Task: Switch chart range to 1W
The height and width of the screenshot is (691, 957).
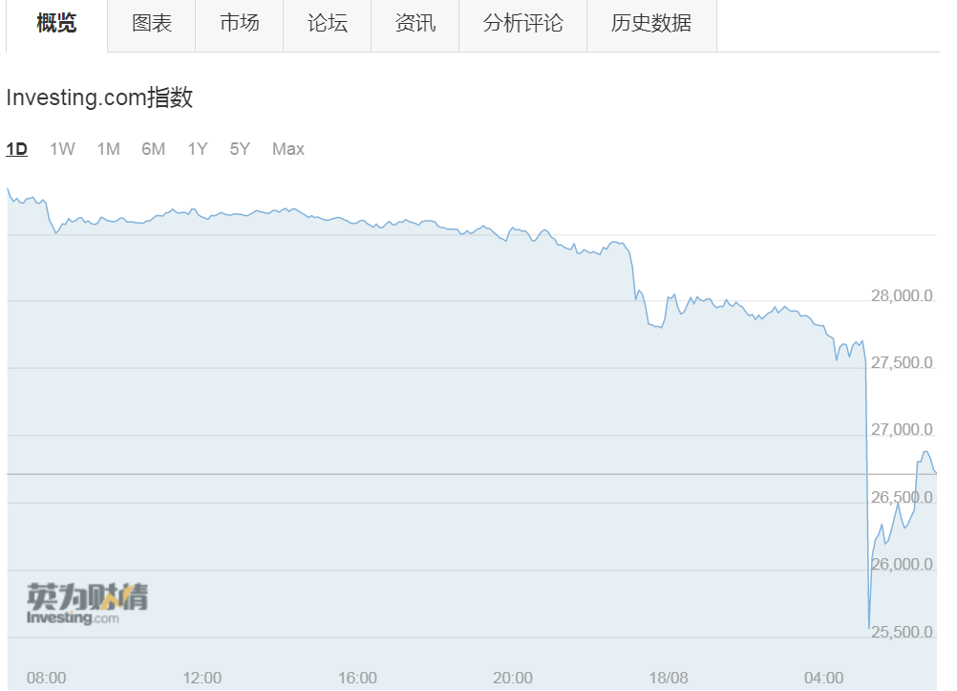Action: [62, 149]
